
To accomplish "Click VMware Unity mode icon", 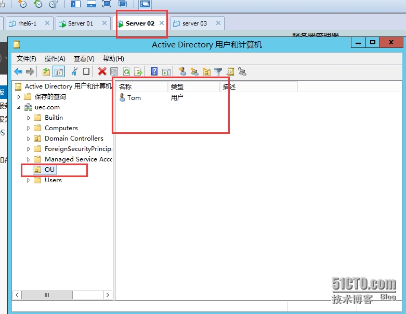I will coord(123,4).
